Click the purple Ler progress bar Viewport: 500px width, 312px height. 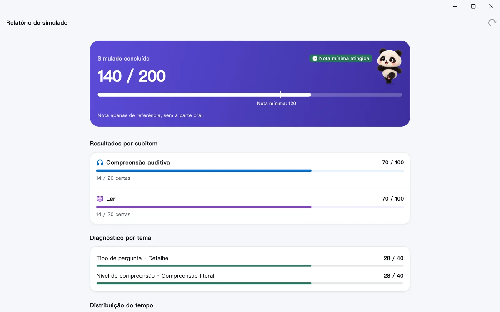[250, 207]
